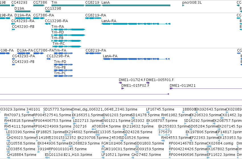Click the AT08384.5prime label
The width and height of the screenshot is (242, 159).
click(x=106, y=126)
